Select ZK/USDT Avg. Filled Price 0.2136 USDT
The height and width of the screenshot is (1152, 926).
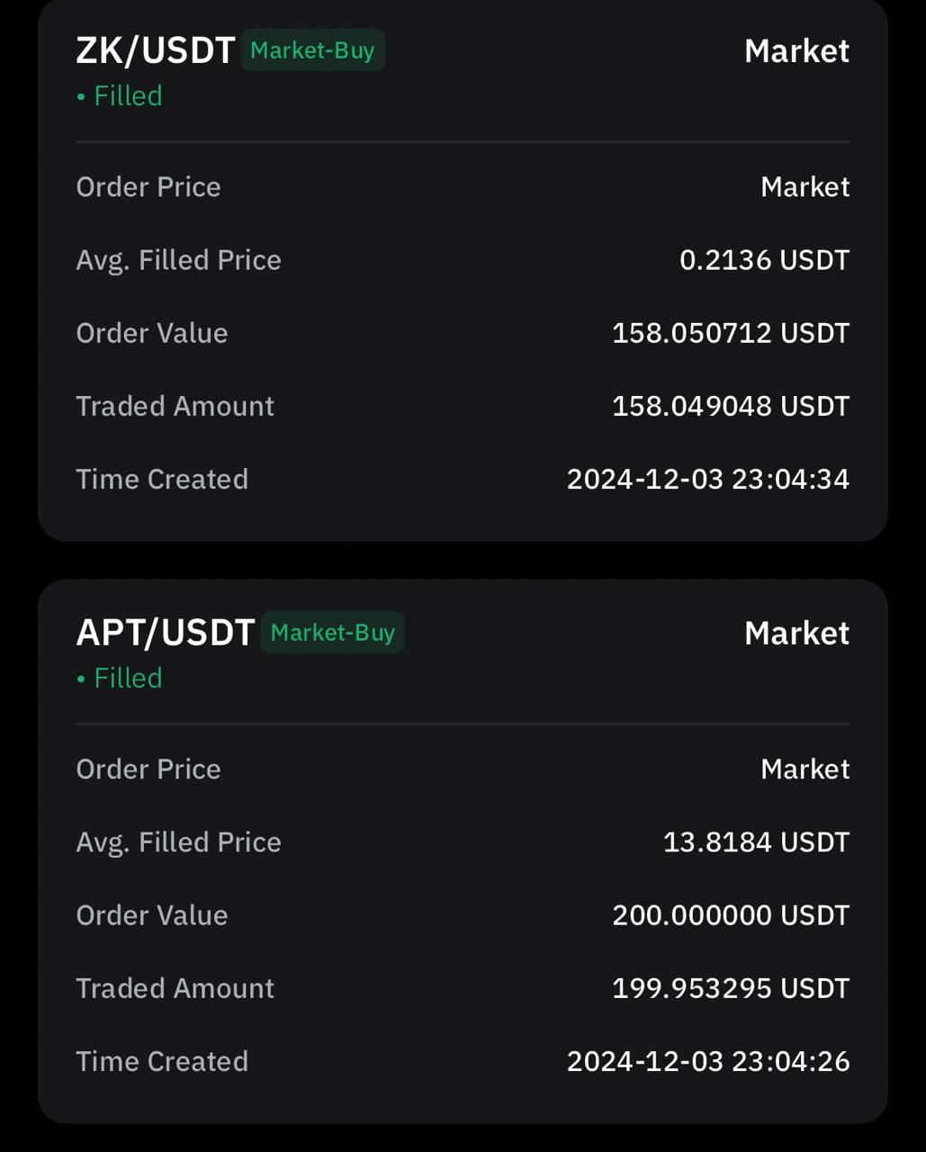pyautogui.click(x=764, y=260)
